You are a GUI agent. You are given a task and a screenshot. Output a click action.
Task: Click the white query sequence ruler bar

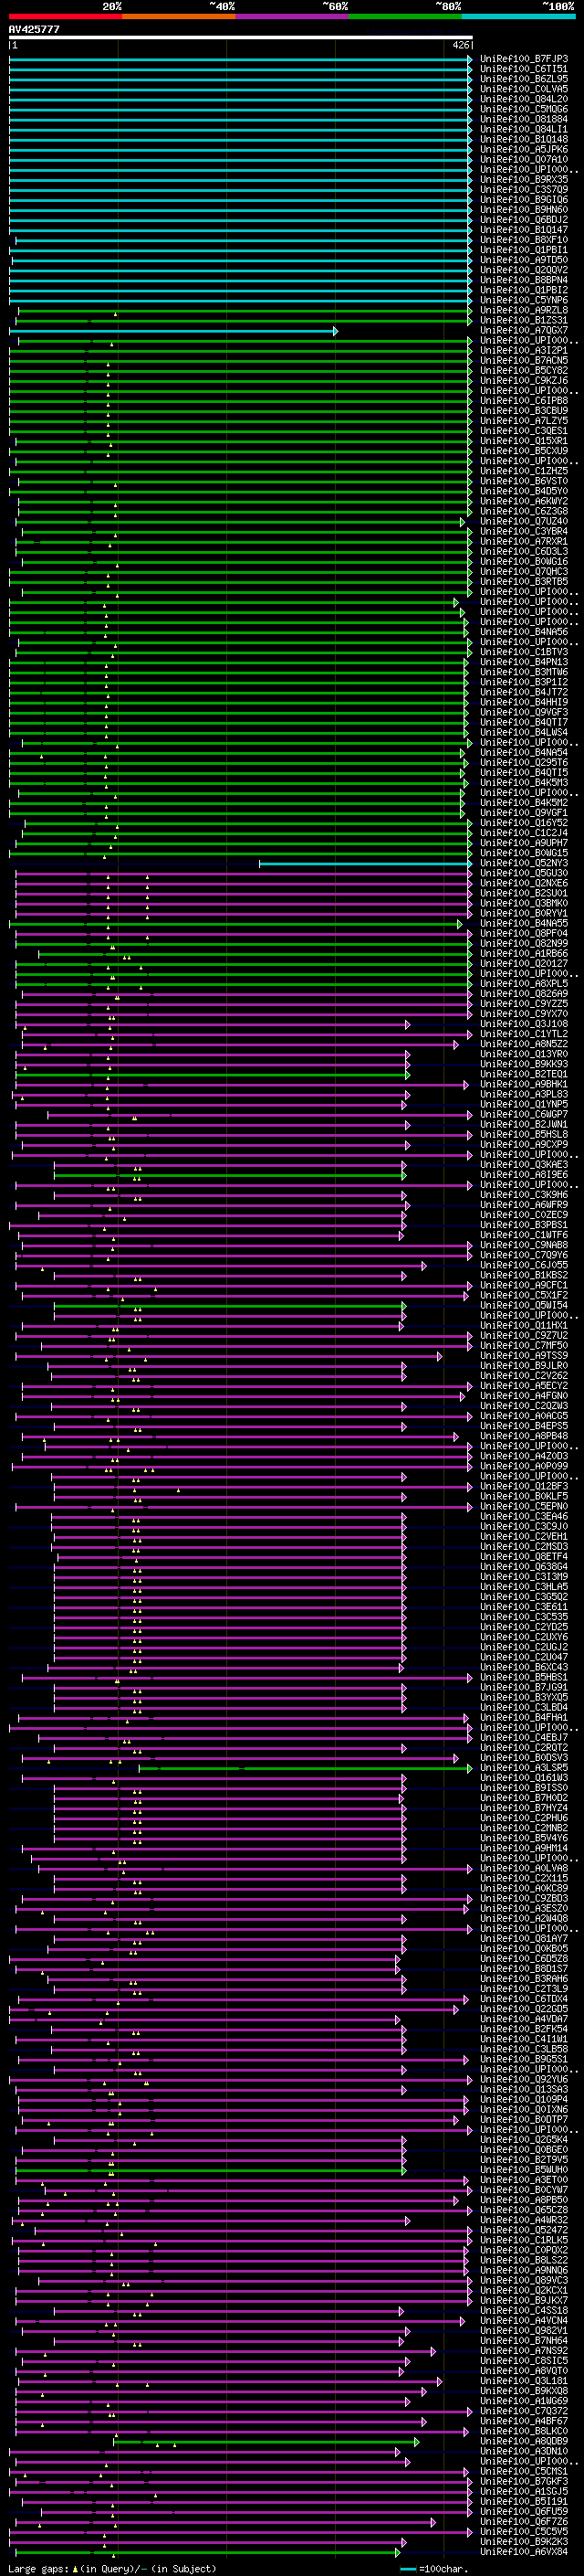point(240,38)
